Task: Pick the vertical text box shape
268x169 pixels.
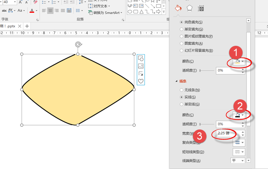Action: (x=141, y=6)
